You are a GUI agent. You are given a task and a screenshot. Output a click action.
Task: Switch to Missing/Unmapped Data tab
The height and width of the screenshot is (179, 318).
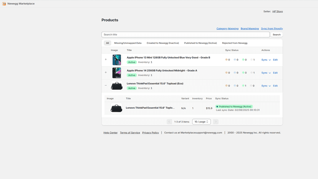pos(128,43)
